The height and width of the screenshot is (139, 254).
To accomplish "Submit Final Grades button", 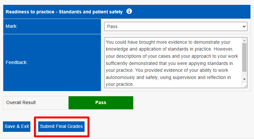I will [x=61, y=126].
